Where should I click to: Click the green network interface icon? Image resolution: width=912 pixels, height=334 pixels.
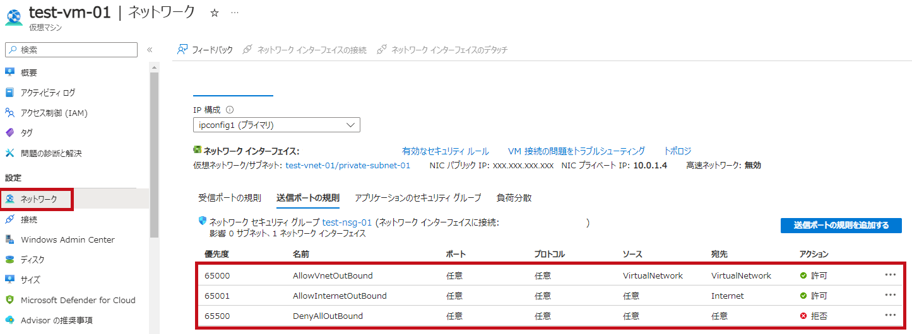pos(197,151)
